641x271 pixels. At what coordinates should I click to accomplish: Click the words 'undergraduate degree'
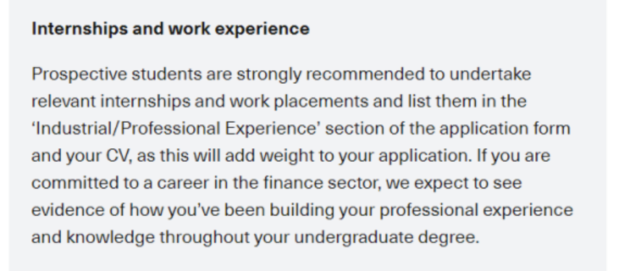pyautogui.click(x=386, y=238)
